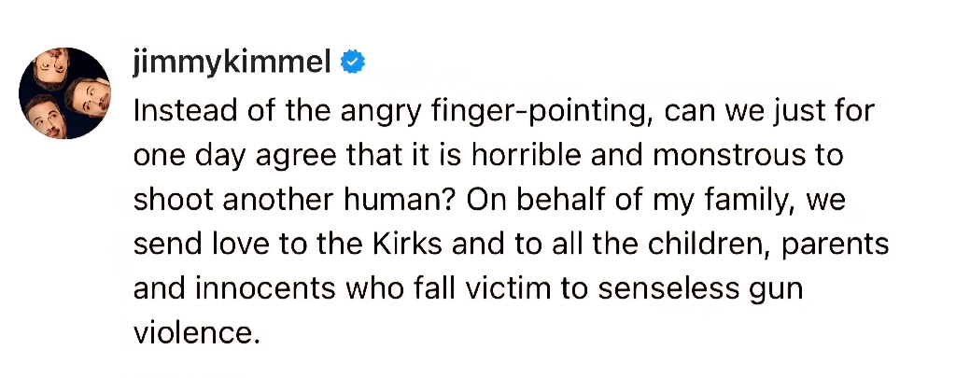This screenshot has width=956, height=378.
Task: Click the jimmykimmel profile avatar
Action: pos(65,93)
